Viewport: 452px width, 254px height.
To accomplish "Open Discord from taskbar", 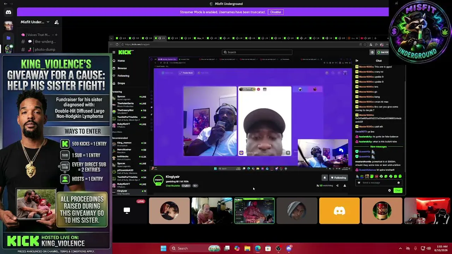I will pos(289,248).
